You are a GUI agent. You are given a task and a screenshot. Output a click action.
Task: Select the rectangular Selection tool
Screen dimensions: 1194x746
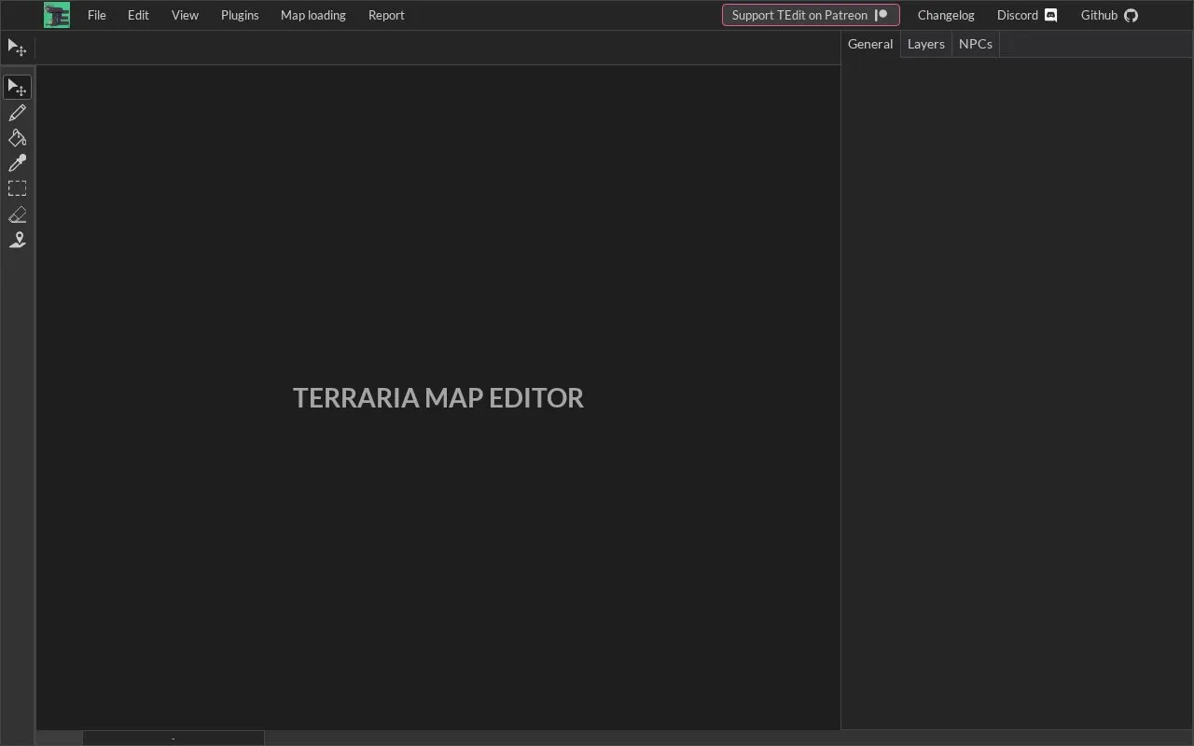(x=17, y=188)
